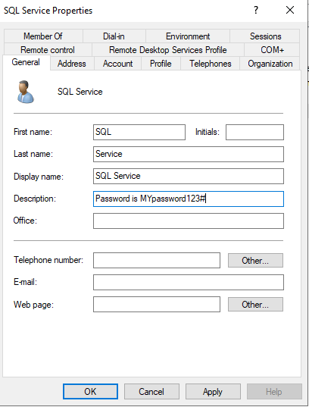This screenshot has width=309, height=407.
Task: Click the greyed-out Help button
Action: coord(274,391)
